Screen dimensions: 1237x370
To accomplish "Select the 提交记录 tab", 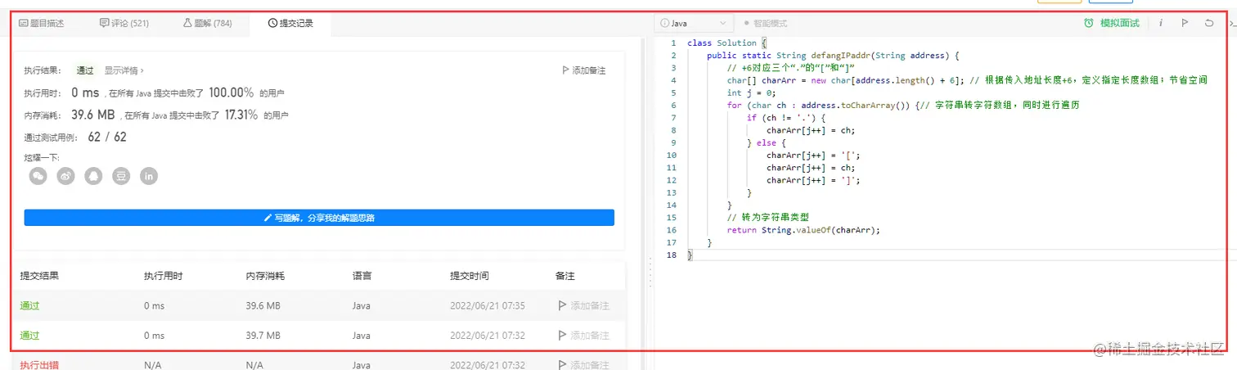I will click(290, 24).
